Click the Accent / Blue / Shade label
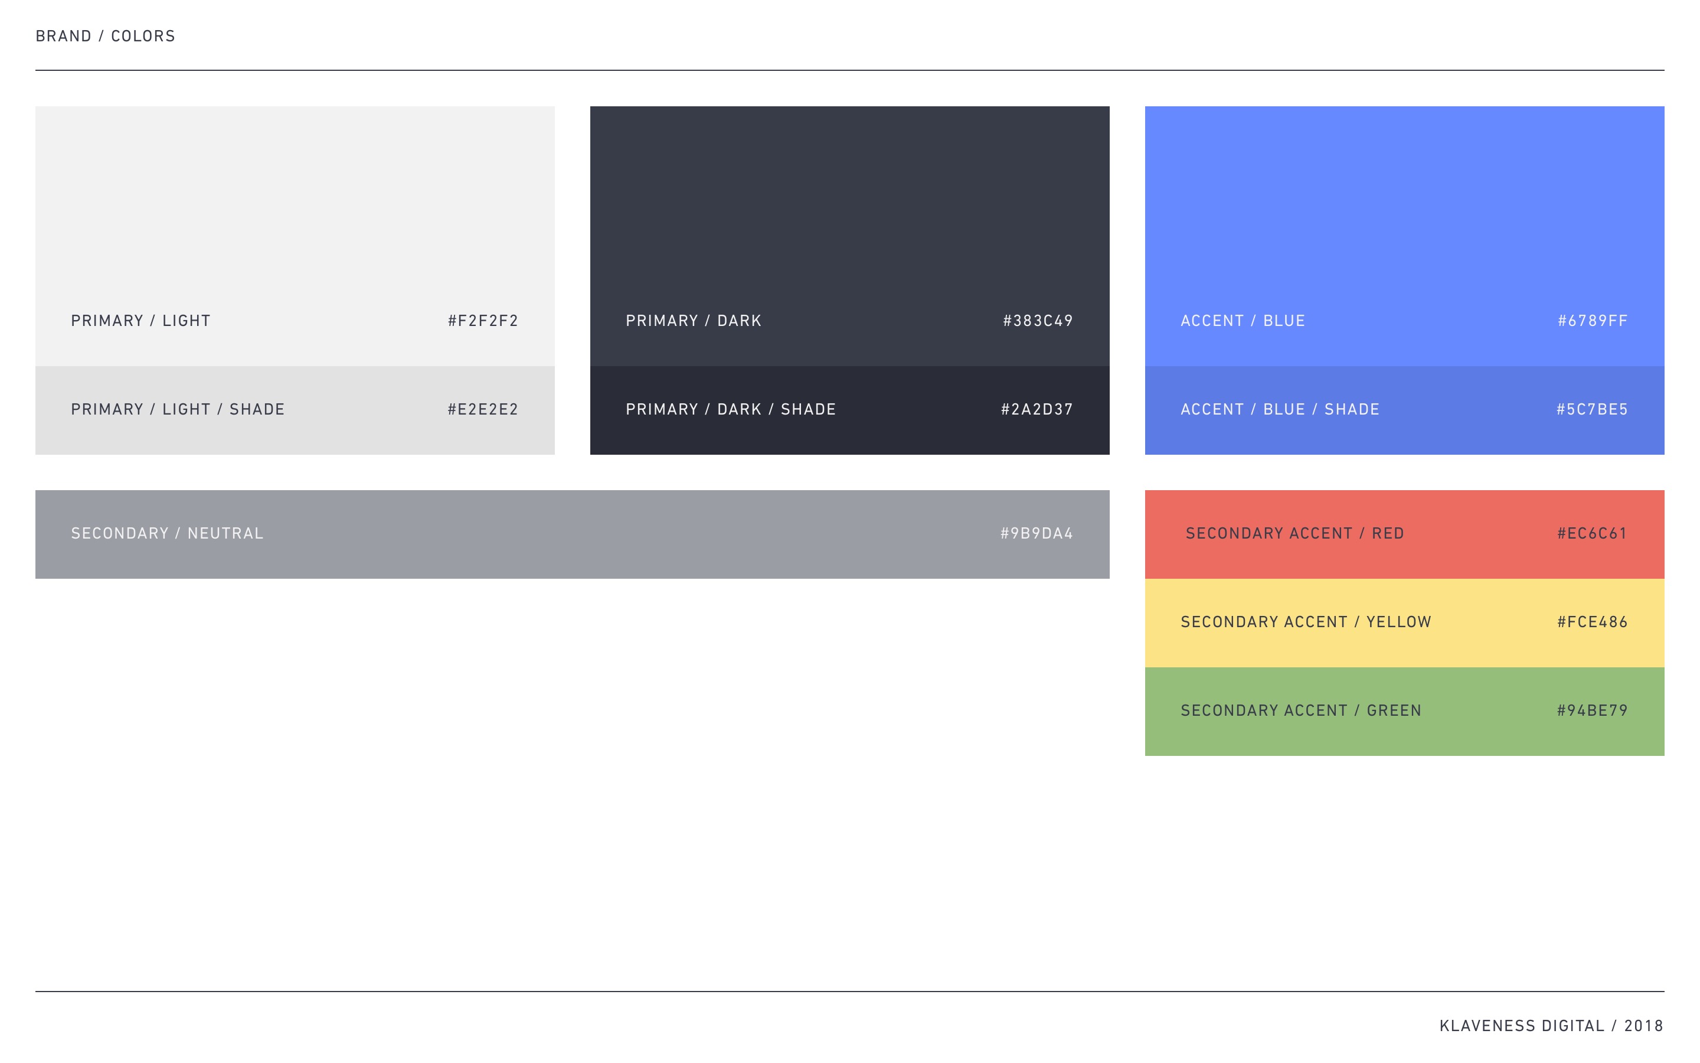Image resolution: width=1700 pixels, height=1063 pixels. 1280,410
